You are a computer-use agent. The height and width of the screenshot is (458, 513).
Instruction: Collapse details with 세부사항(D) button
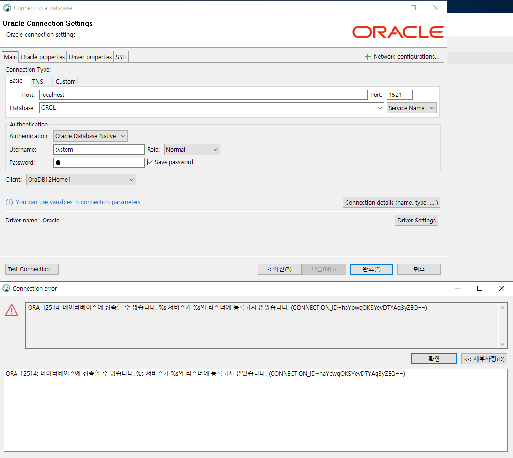click(484, 359)
